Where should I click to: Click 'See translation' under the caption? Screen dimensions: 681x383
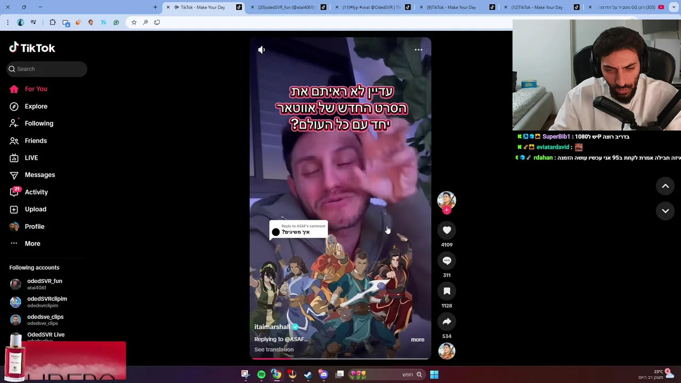(x=274, y=349)
